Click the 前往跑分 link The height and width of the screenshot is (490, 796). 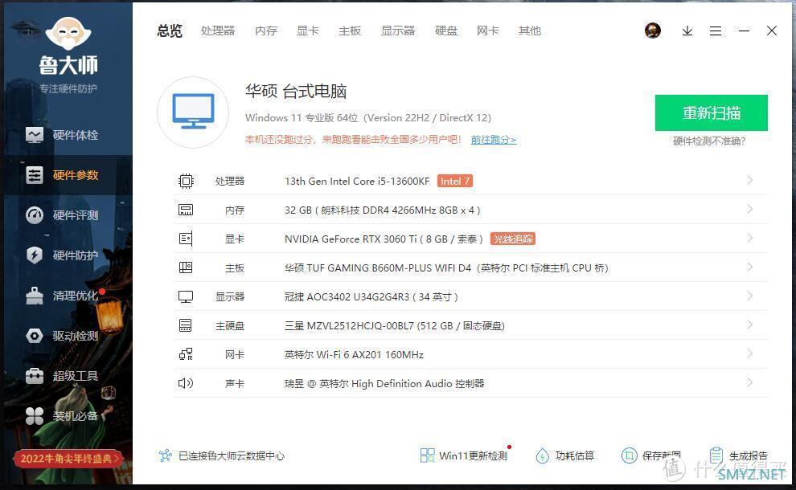click(494, 140)
